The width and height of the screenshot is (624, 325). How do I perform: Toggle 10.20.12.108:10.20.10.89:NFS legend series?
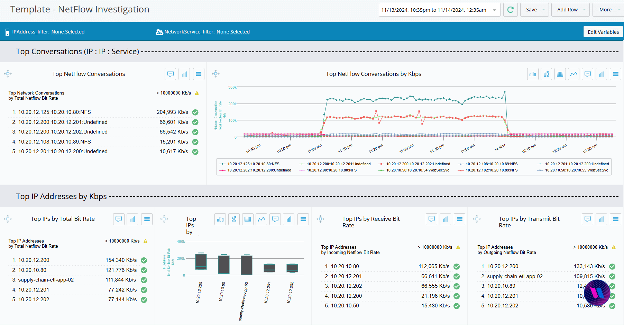[491, 164]
